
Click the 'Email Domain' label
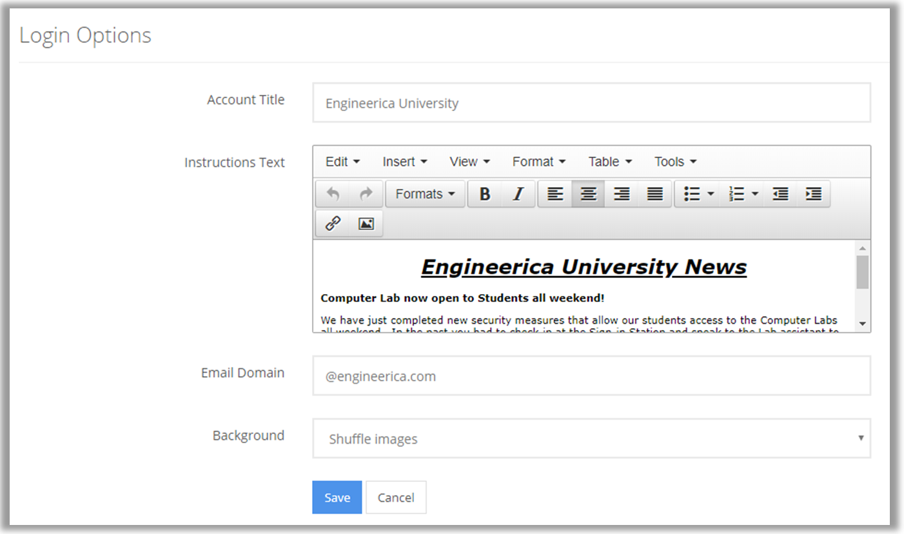point(242,373)
